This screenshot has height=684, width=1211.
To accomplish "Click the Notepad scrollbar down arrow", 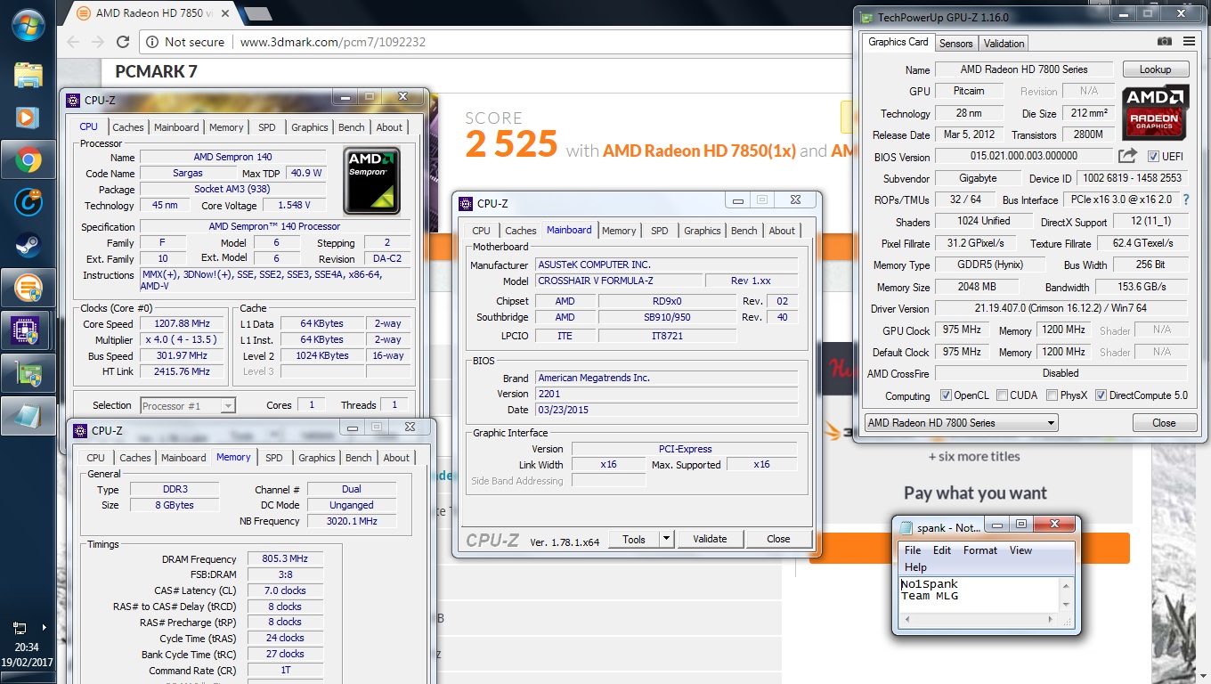I will 1066,605.
